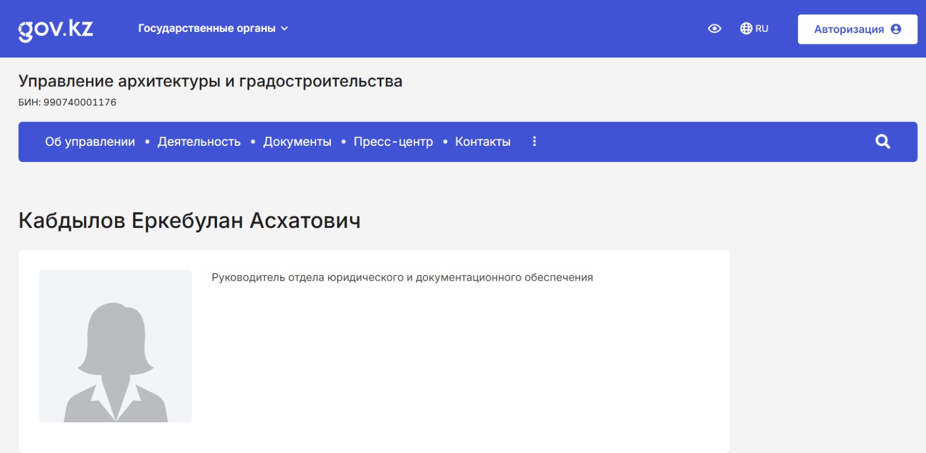The image size is (926, 453).
Task: Click the Управление архитектуры и градостроительства title
Action: point(210,81)
